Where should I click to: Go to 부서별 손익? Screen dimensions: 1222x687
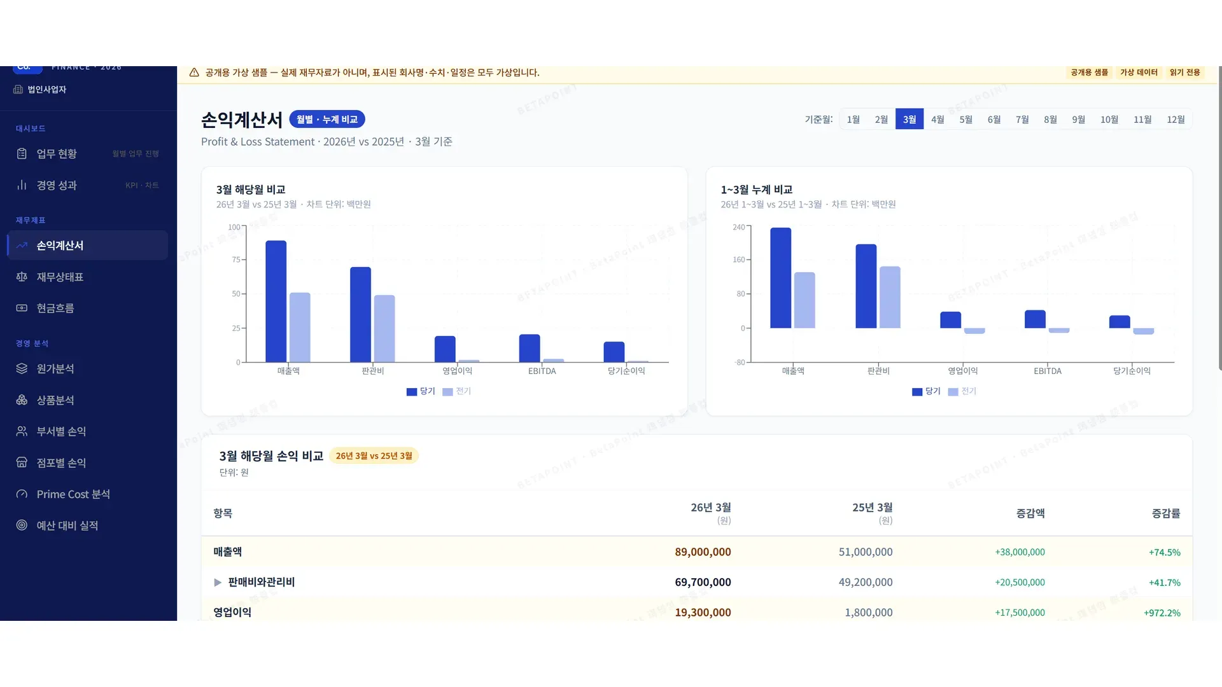(x=88, y=431)
